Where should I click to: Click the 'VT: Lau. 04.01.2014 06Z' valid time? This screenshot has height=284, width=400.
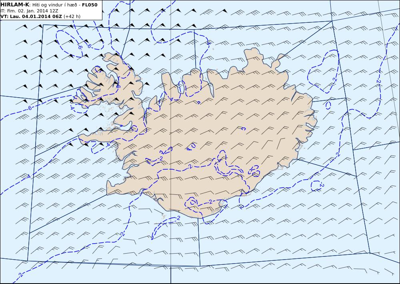pos(31,16)
